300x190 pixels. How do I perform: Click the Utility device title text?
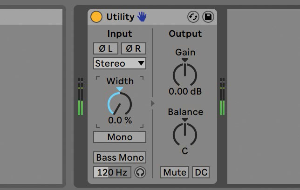point(120,17)
